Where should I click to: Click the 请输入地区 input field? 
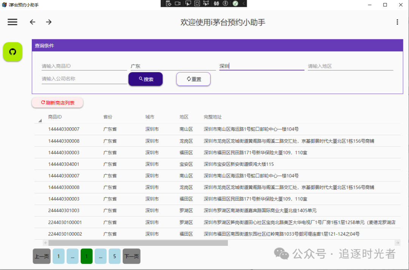click(350, 66)
